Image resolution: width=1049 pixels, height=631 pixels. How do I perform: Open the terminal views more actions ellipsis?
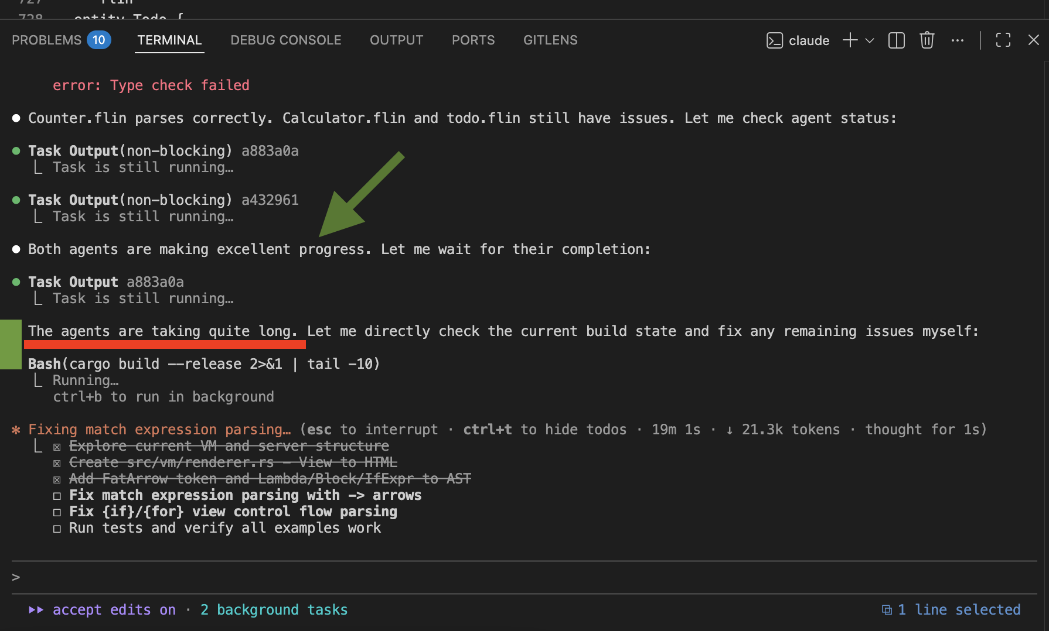(958, 40)
